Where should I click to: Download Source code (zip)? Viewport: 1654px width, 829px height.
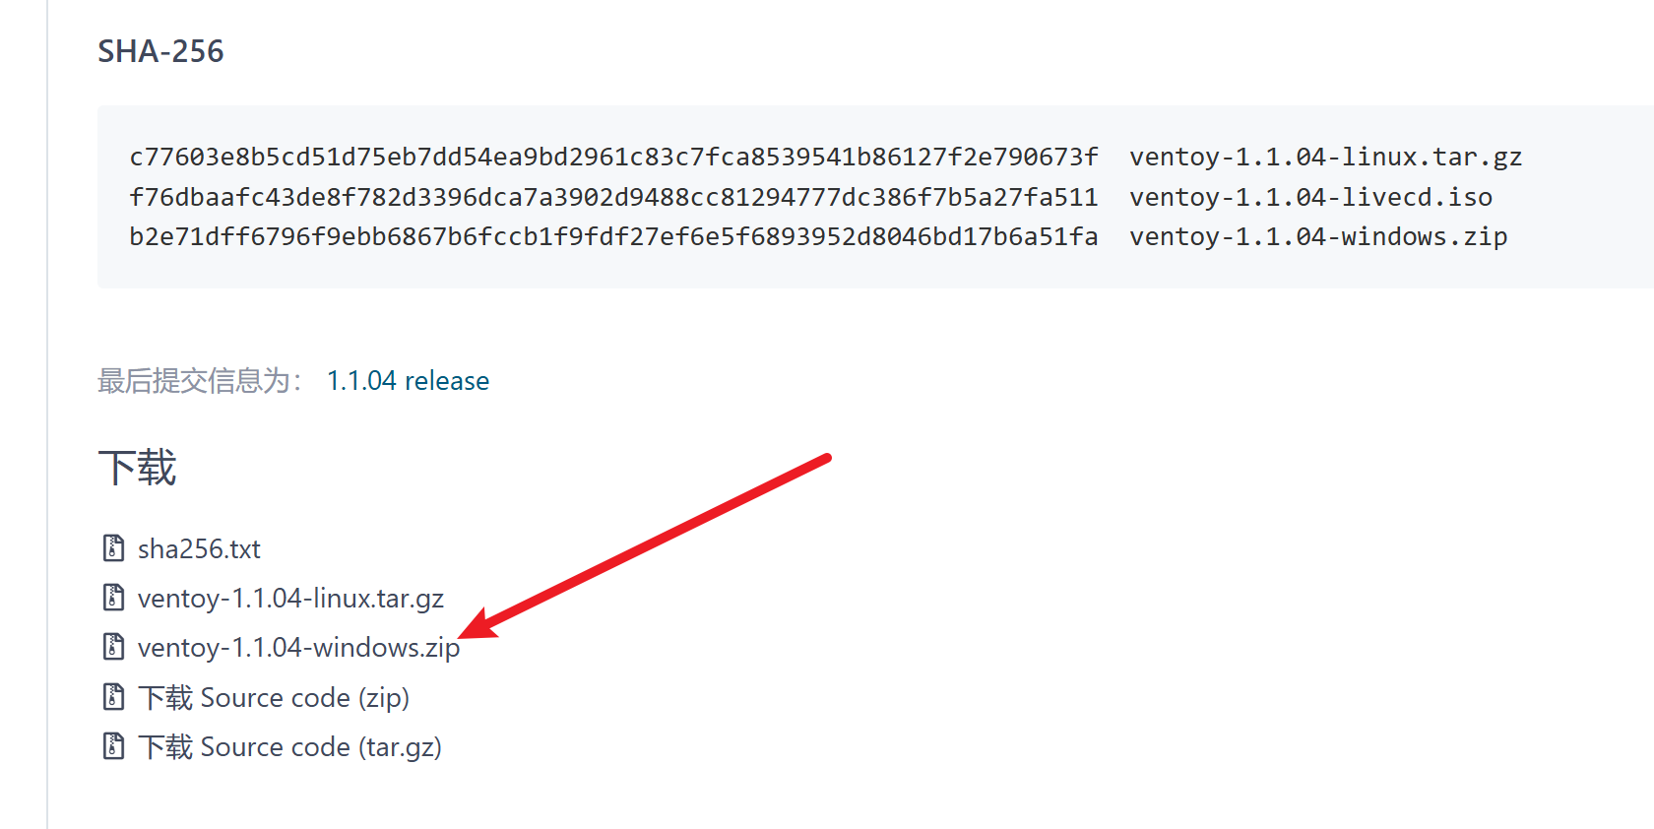click(x=274, y=697)
